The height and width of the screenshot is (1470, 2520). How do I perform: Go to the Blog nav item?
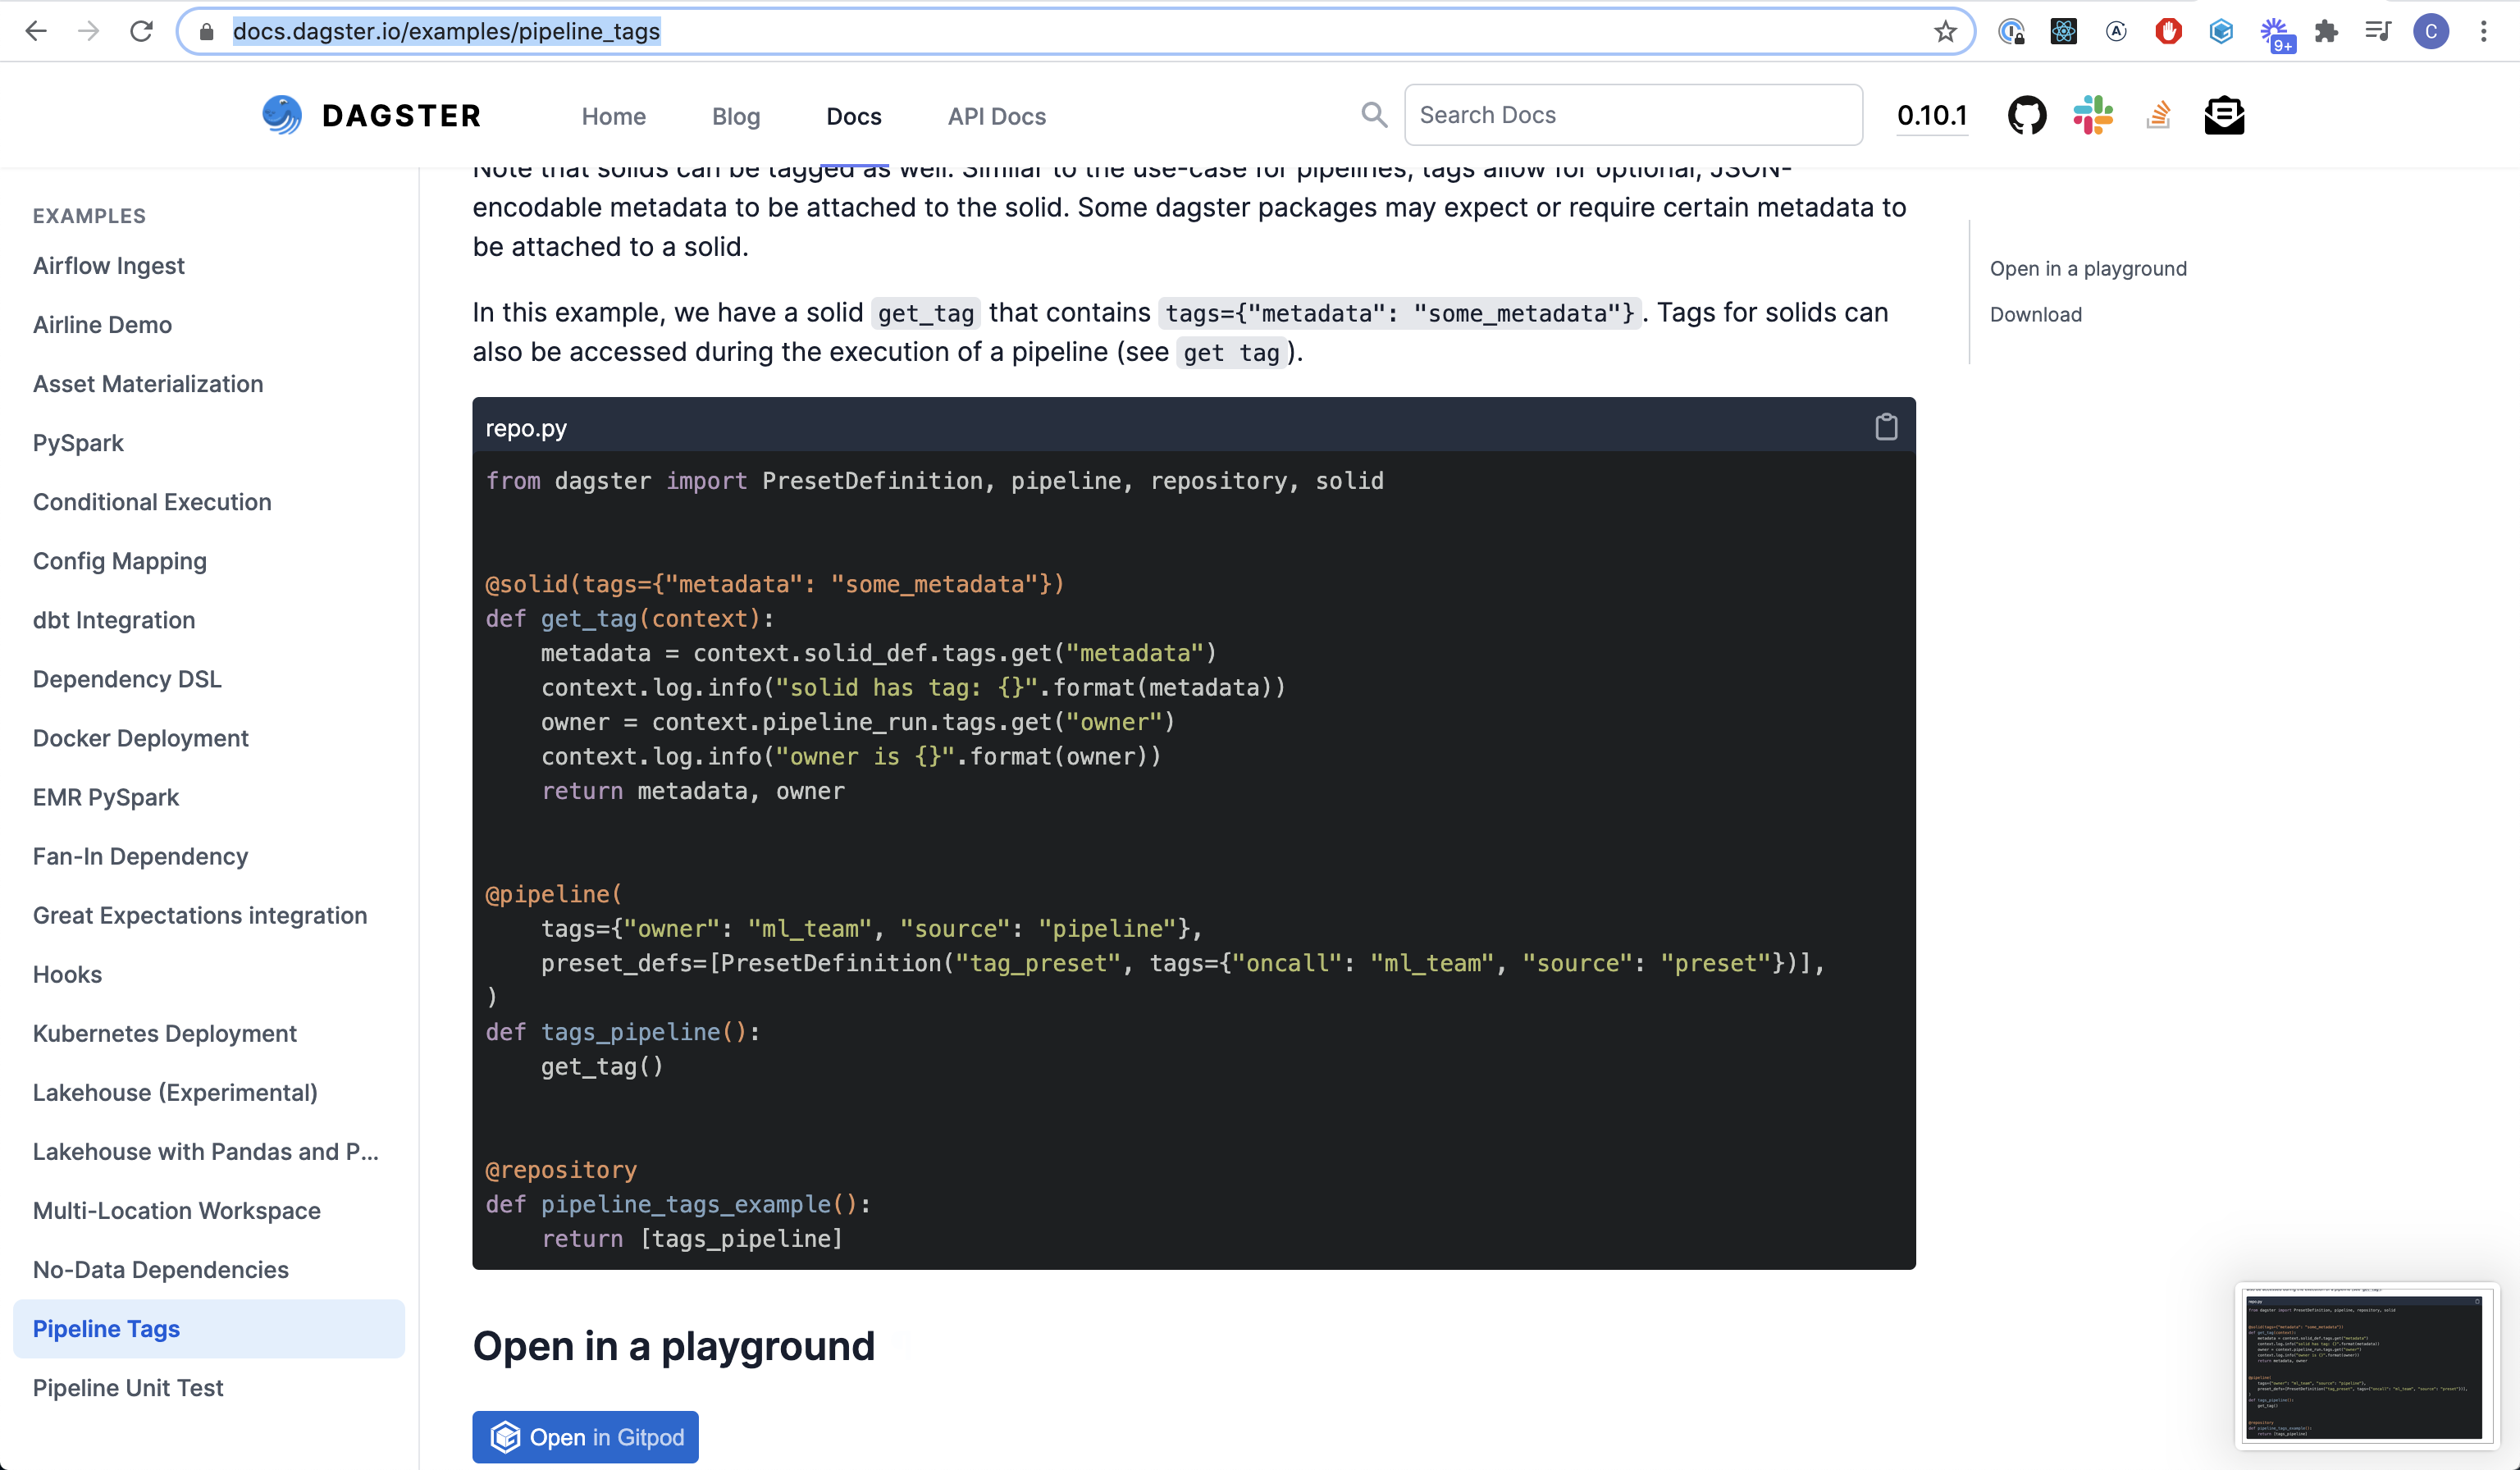point(735,116)
